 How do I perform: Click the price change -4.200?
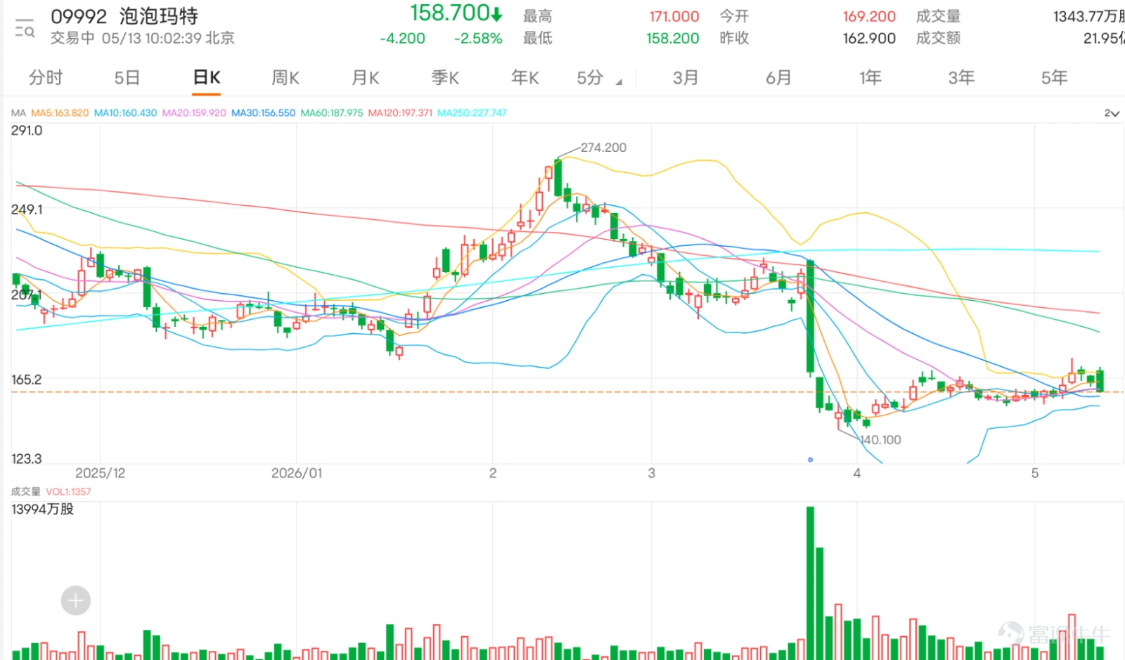[x=402, y=39]
